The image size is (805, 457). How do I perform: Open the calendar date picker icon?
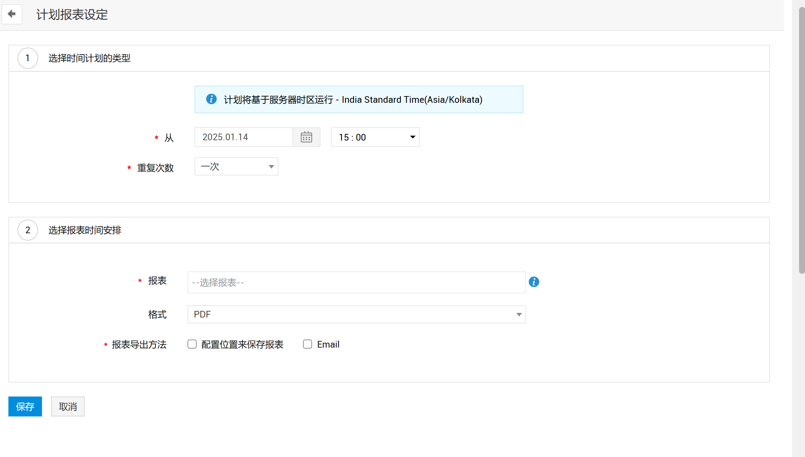[x=306, y=137]
